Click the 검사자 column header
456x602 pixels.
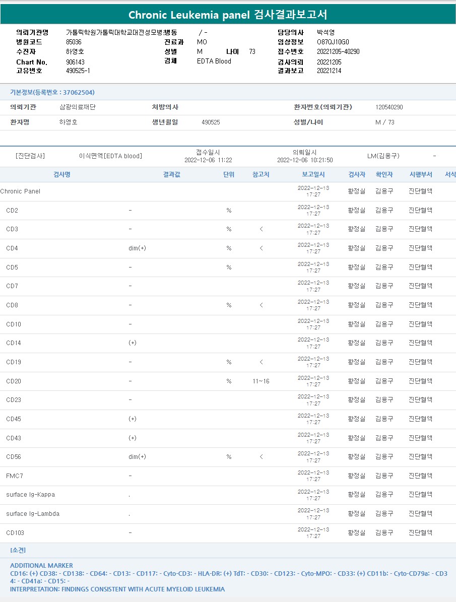click(x=356, y=174)
